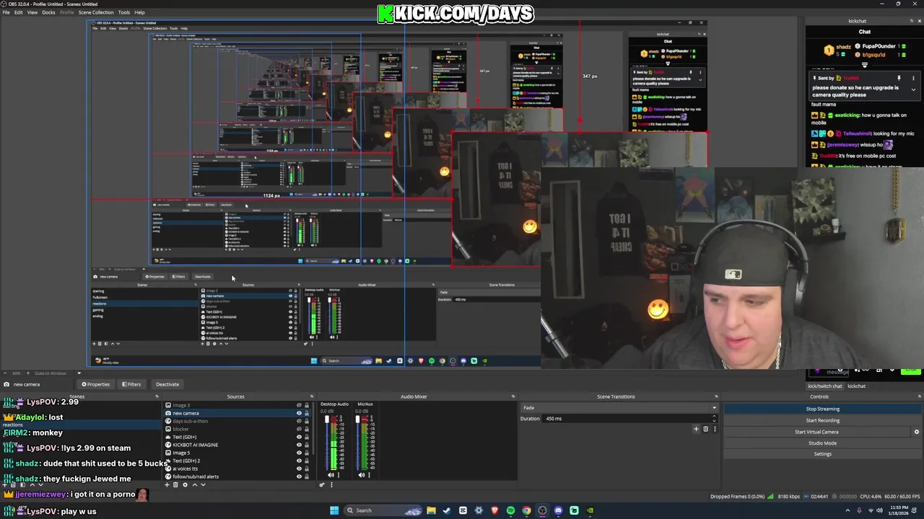Adjust the Mic/Aux volume fader

(x=357, y=420)
